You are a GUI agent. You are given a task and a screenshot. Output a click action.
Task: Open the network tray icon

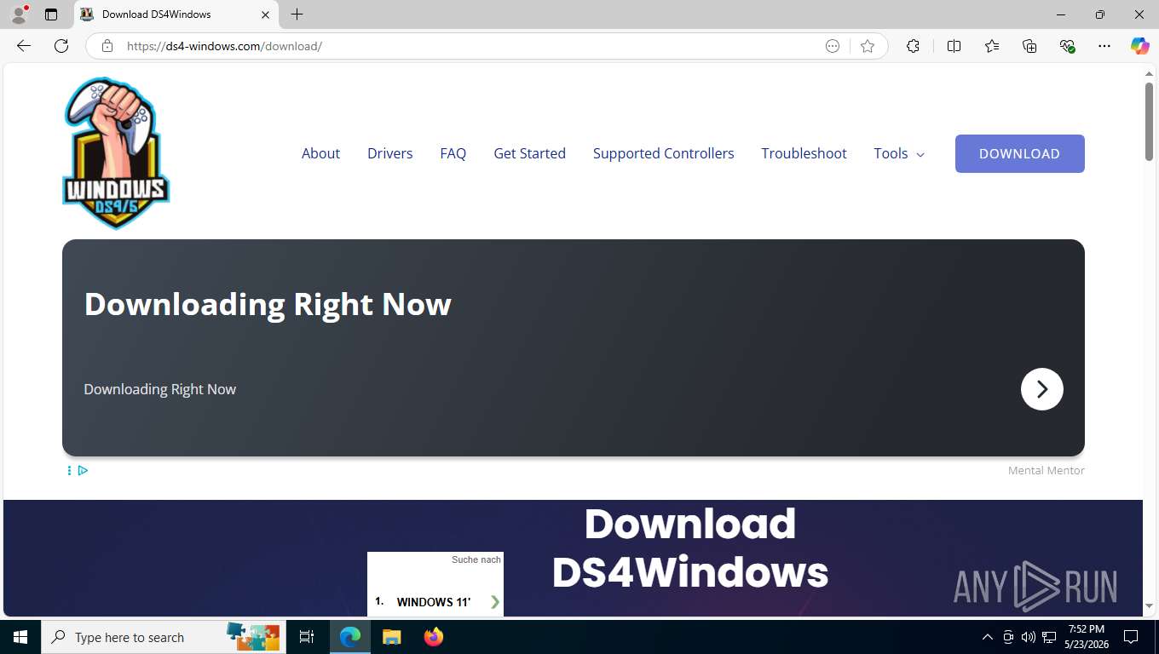click(1049, 637)
